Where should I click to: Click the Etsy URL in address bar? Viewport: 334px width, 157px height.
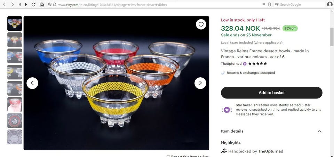(108, 5)
